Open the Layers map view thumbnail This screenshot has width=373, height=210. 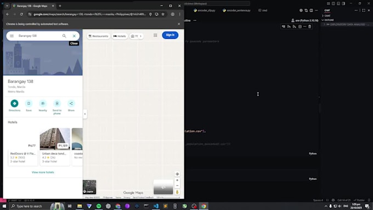click(x=89, y=187)
